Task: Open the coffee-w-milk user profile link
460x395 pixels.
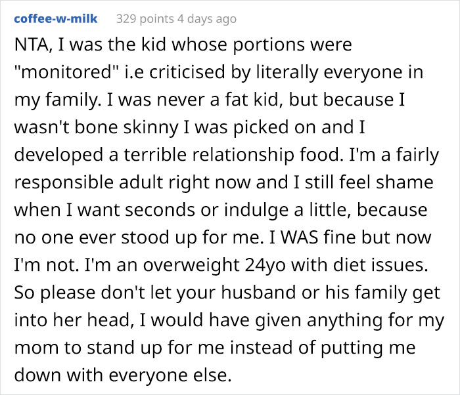Action: point(55,18)
